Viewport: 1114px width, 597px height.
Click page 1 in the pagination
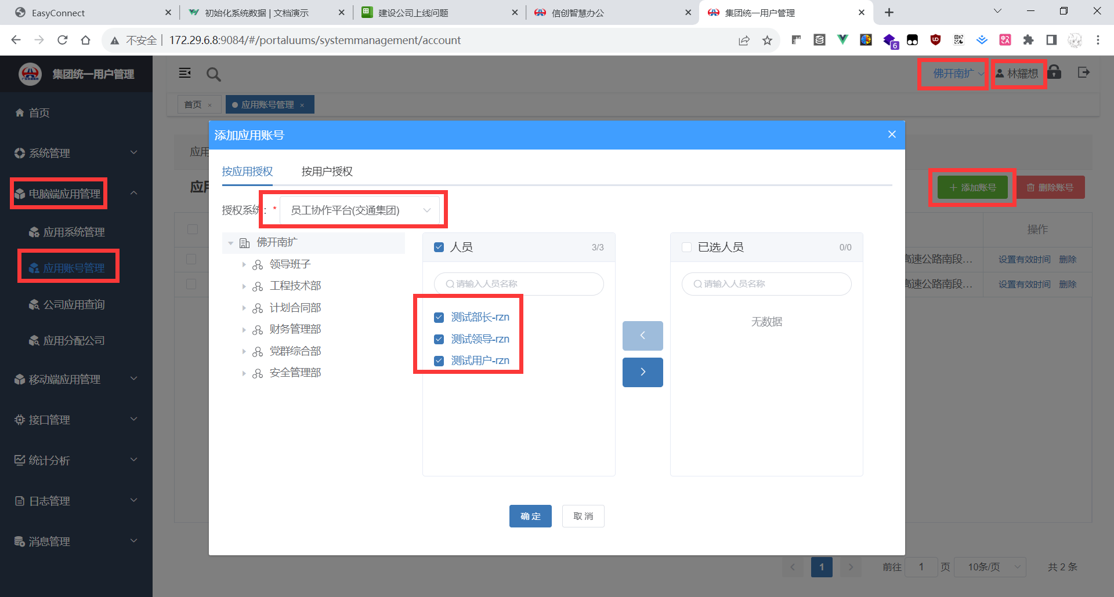tap(822, 567)
